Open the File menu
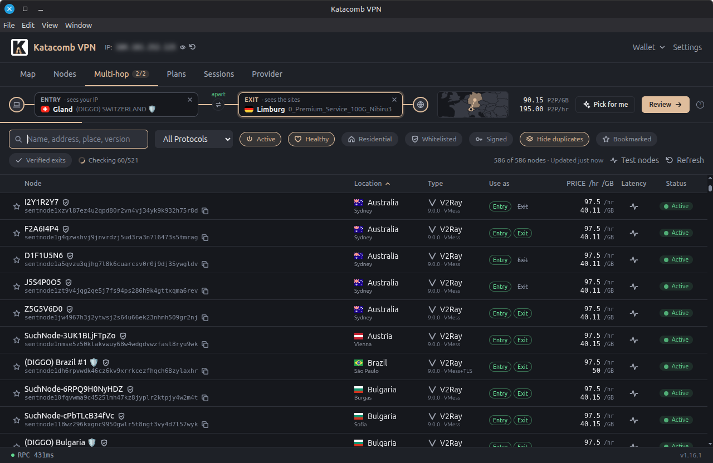This screenshot has height=463, width=713. pos(9,25)
